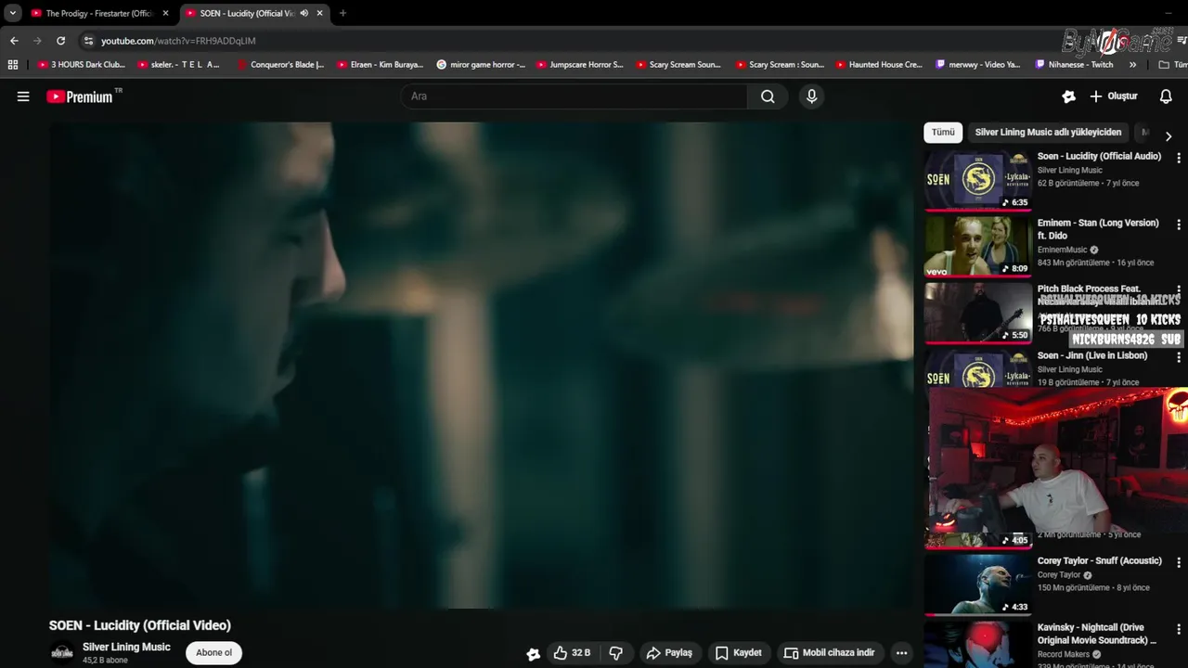Dislike the video thumbs-down
The width and height of the screenshot is (1188, 668).
click(616, 653)
